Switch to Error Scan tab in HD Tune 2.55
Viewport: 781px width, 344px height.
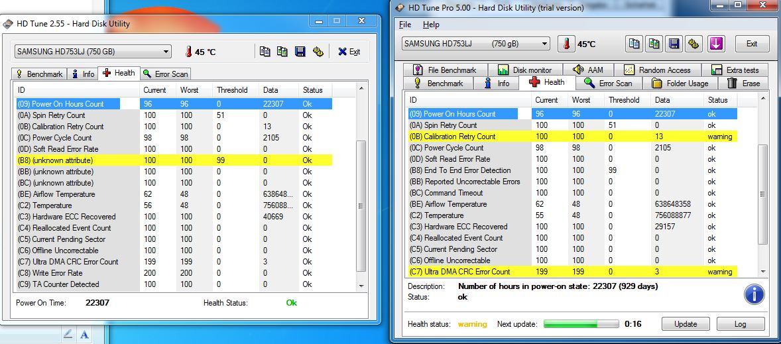(165, 74)
